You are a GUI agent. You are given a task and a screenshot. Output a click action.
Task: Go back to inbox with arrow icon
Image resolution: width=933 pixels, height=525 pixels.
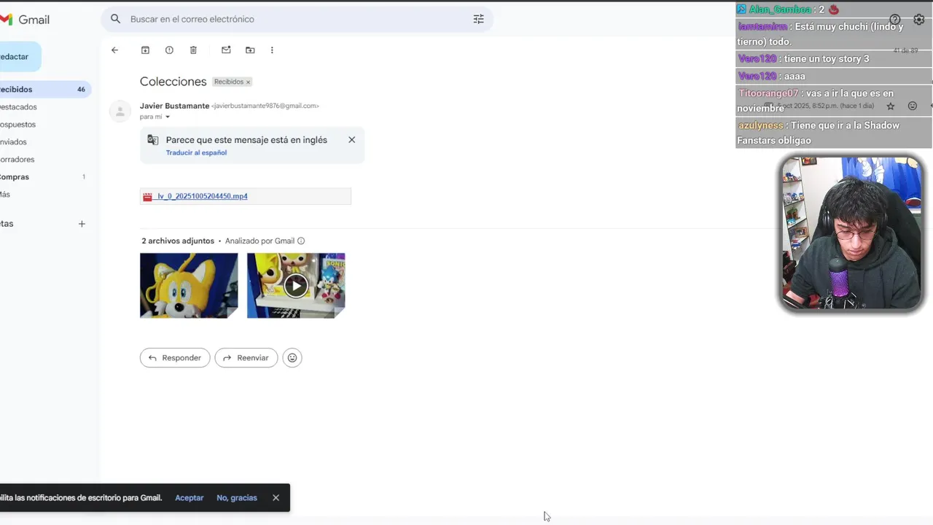(114, 50)
